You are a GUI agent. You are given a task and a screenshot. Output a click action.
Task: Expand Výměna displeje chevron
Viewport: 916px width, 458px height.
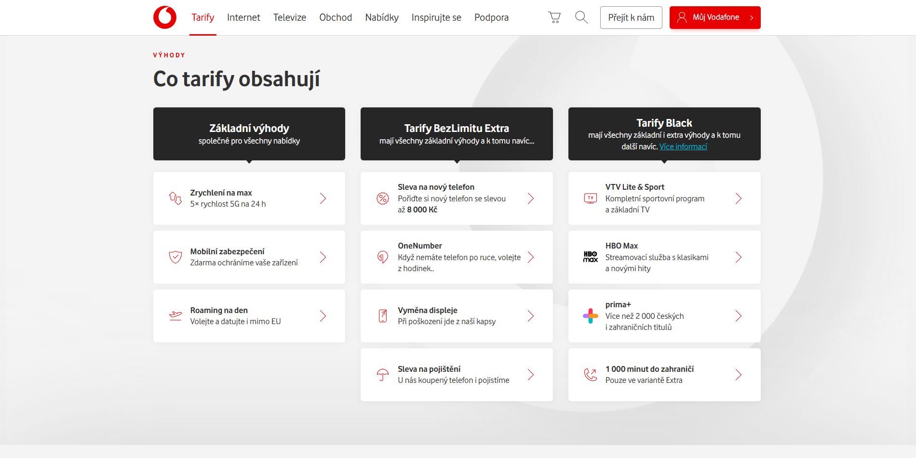[531, 315]
